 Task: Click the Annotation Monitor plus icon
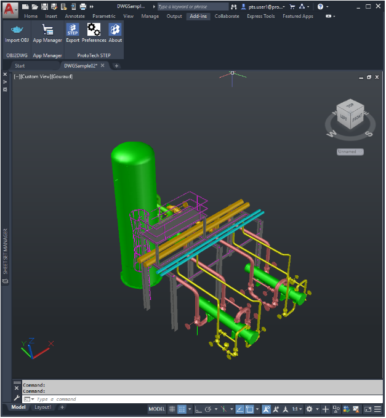(x=326, y=409)
